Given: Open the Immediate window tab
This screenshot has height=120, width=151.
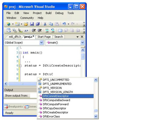Looking at the screenshot, I should coord(31,107).
